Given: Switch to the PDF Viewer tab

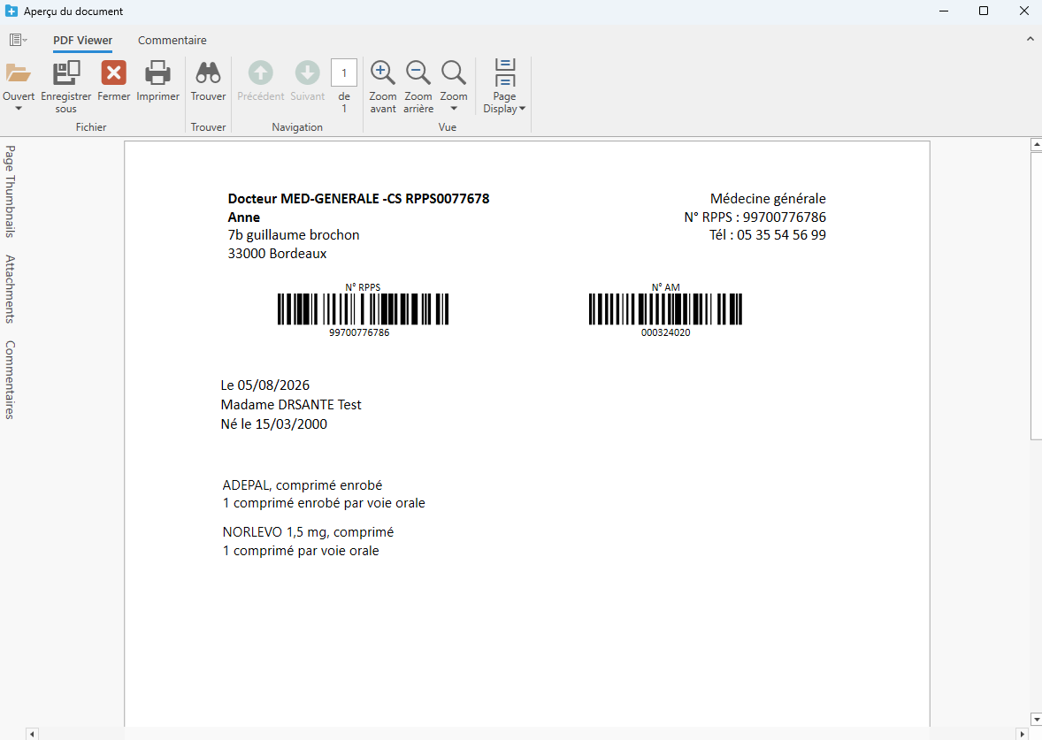Looking at the screenshot, I should click(x=83, y=40).
